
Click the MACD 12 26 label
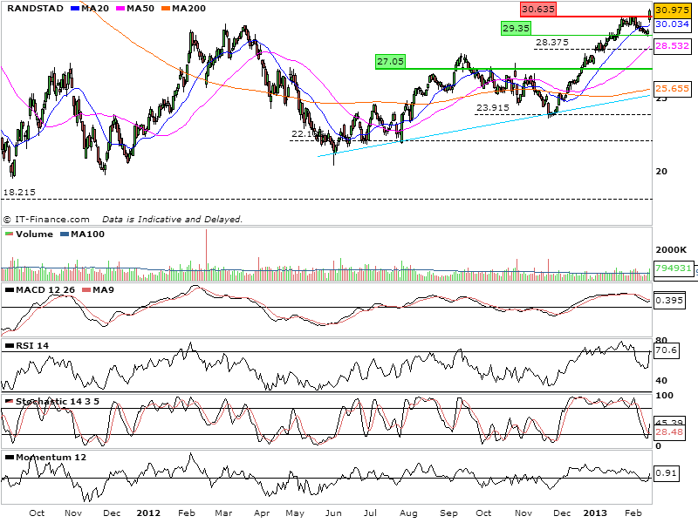tap(45, 290)
